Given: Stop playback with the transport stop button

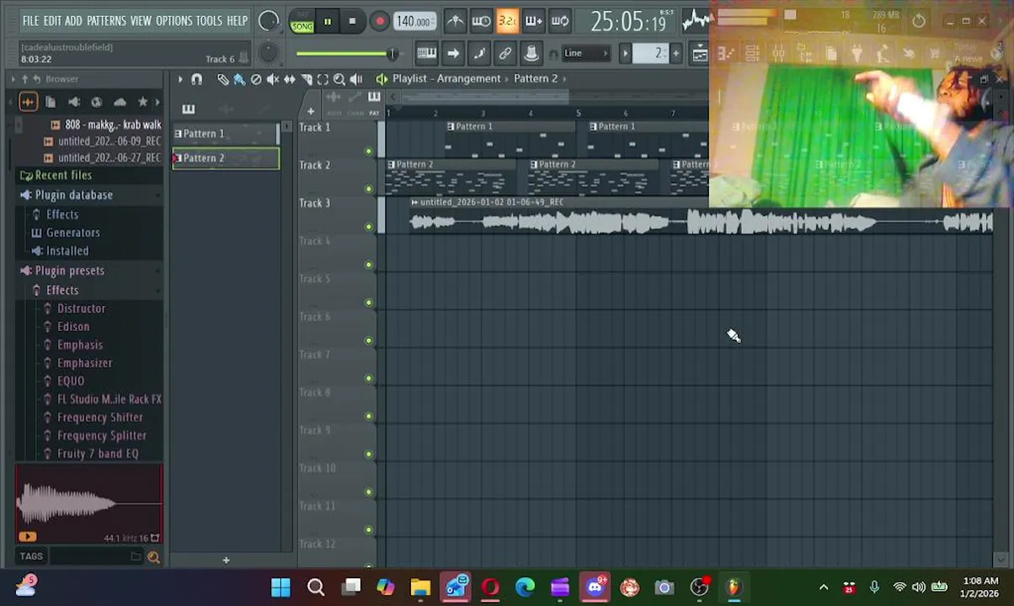Looking at the screenshot, I should tap(352, 21).
